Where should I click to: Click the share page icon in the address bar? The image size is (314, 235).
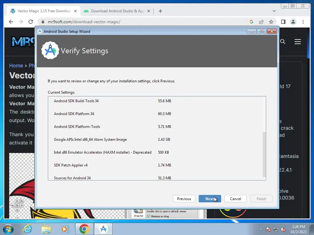pyautogui.click(x=261, y=22)
